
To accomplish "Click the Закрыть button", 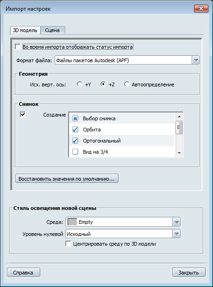I will click(188, 272).
